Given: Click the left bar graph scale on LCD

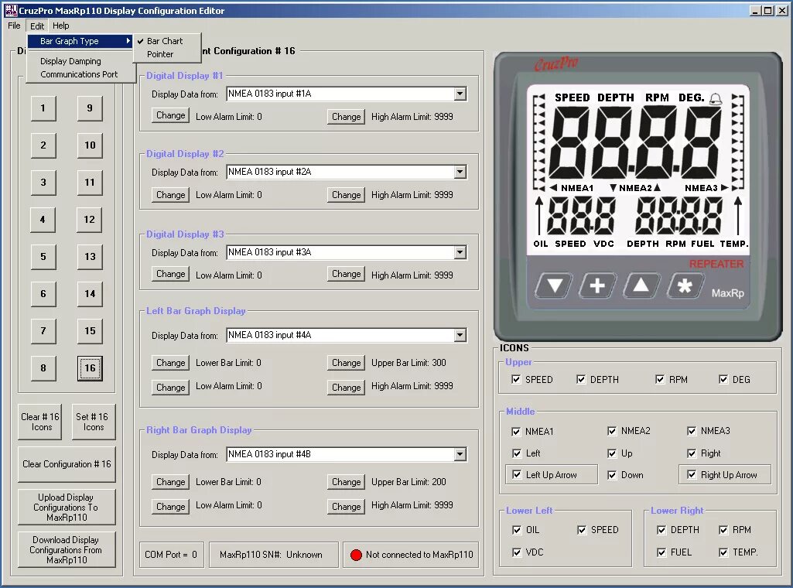Looking at the screenshot, I should 539,142.
